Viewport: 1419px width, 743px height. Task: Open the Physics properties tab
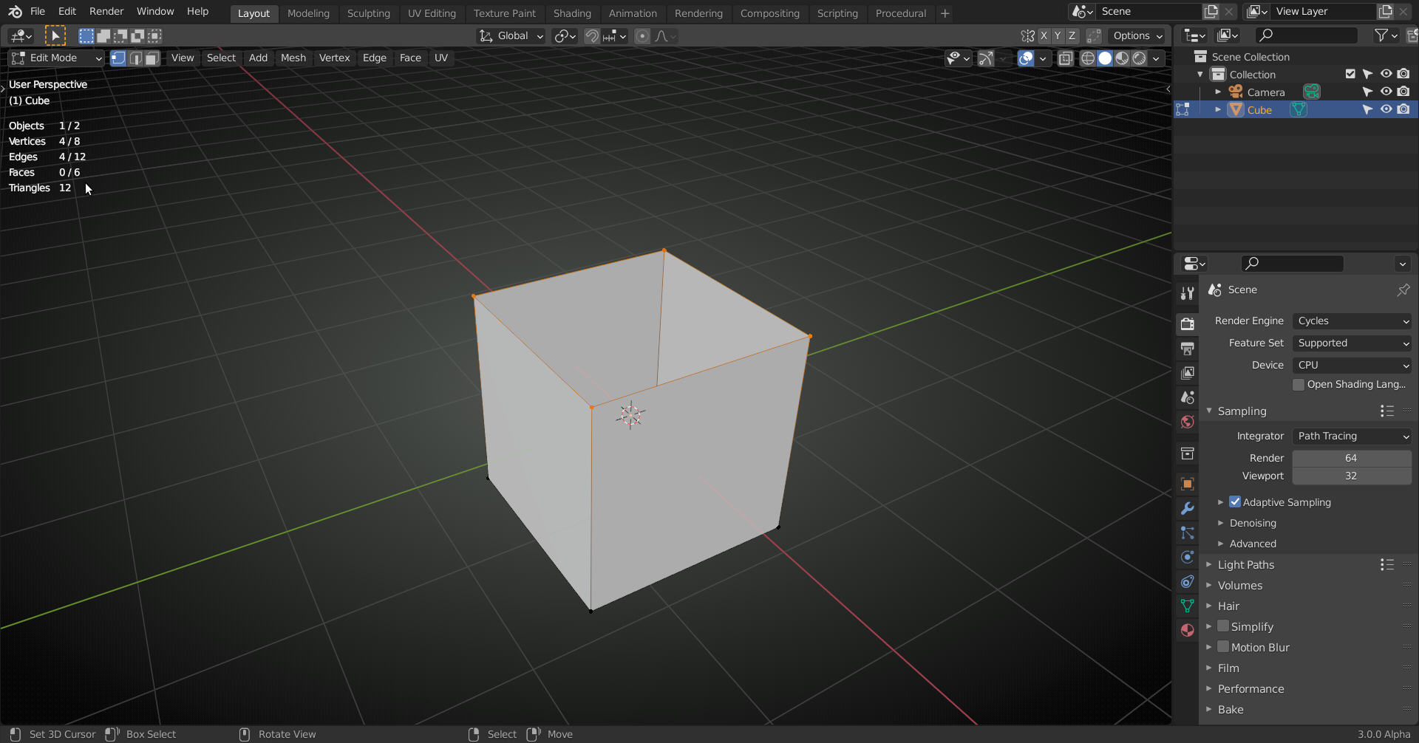point(1188,557)
